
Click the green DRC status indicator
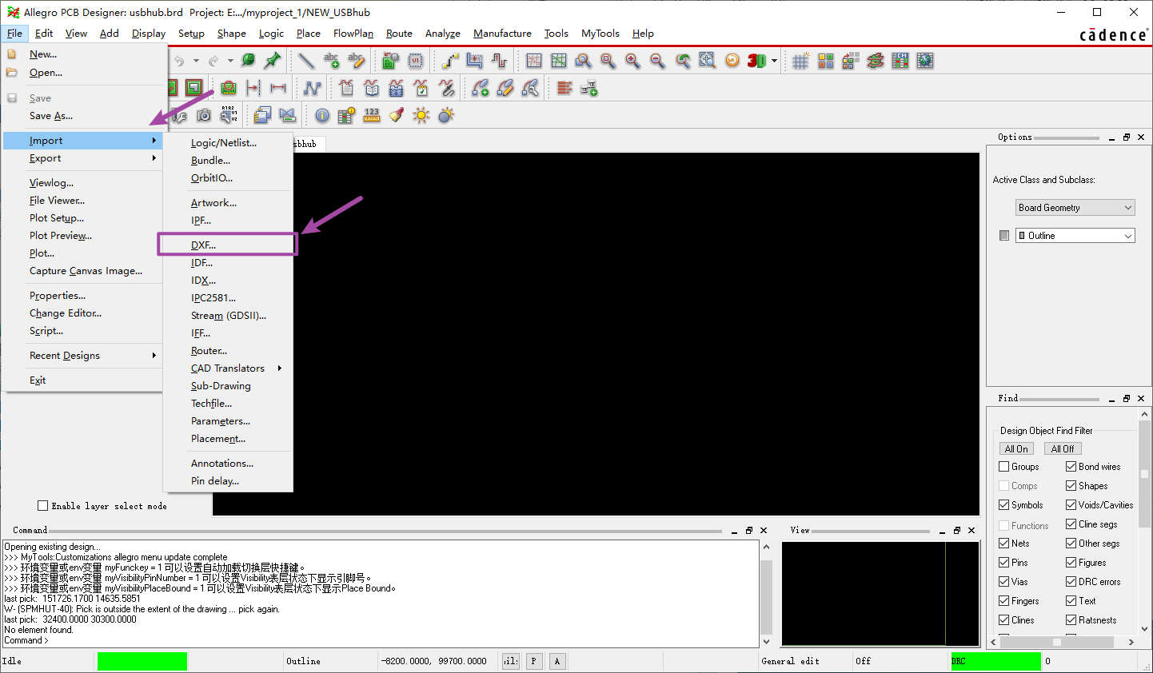[x=995, y=661]
